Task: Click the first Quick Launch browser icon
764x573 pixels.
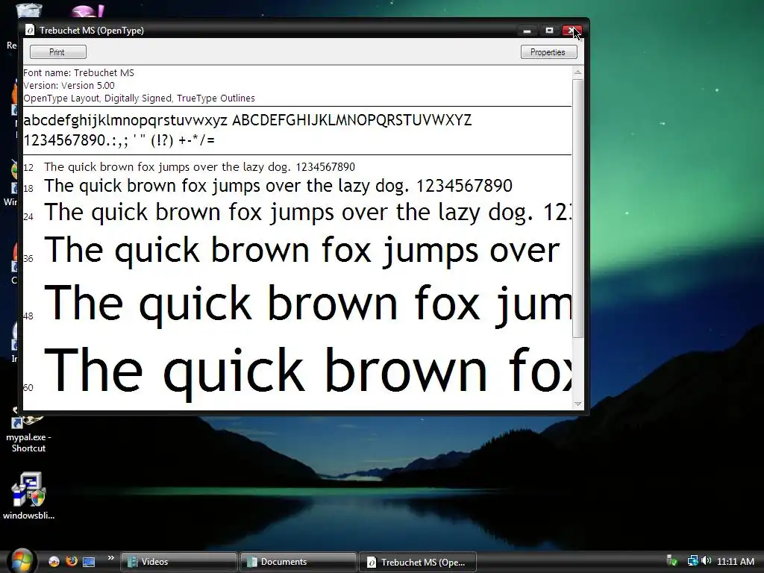Action: click(x=54, y=561)
